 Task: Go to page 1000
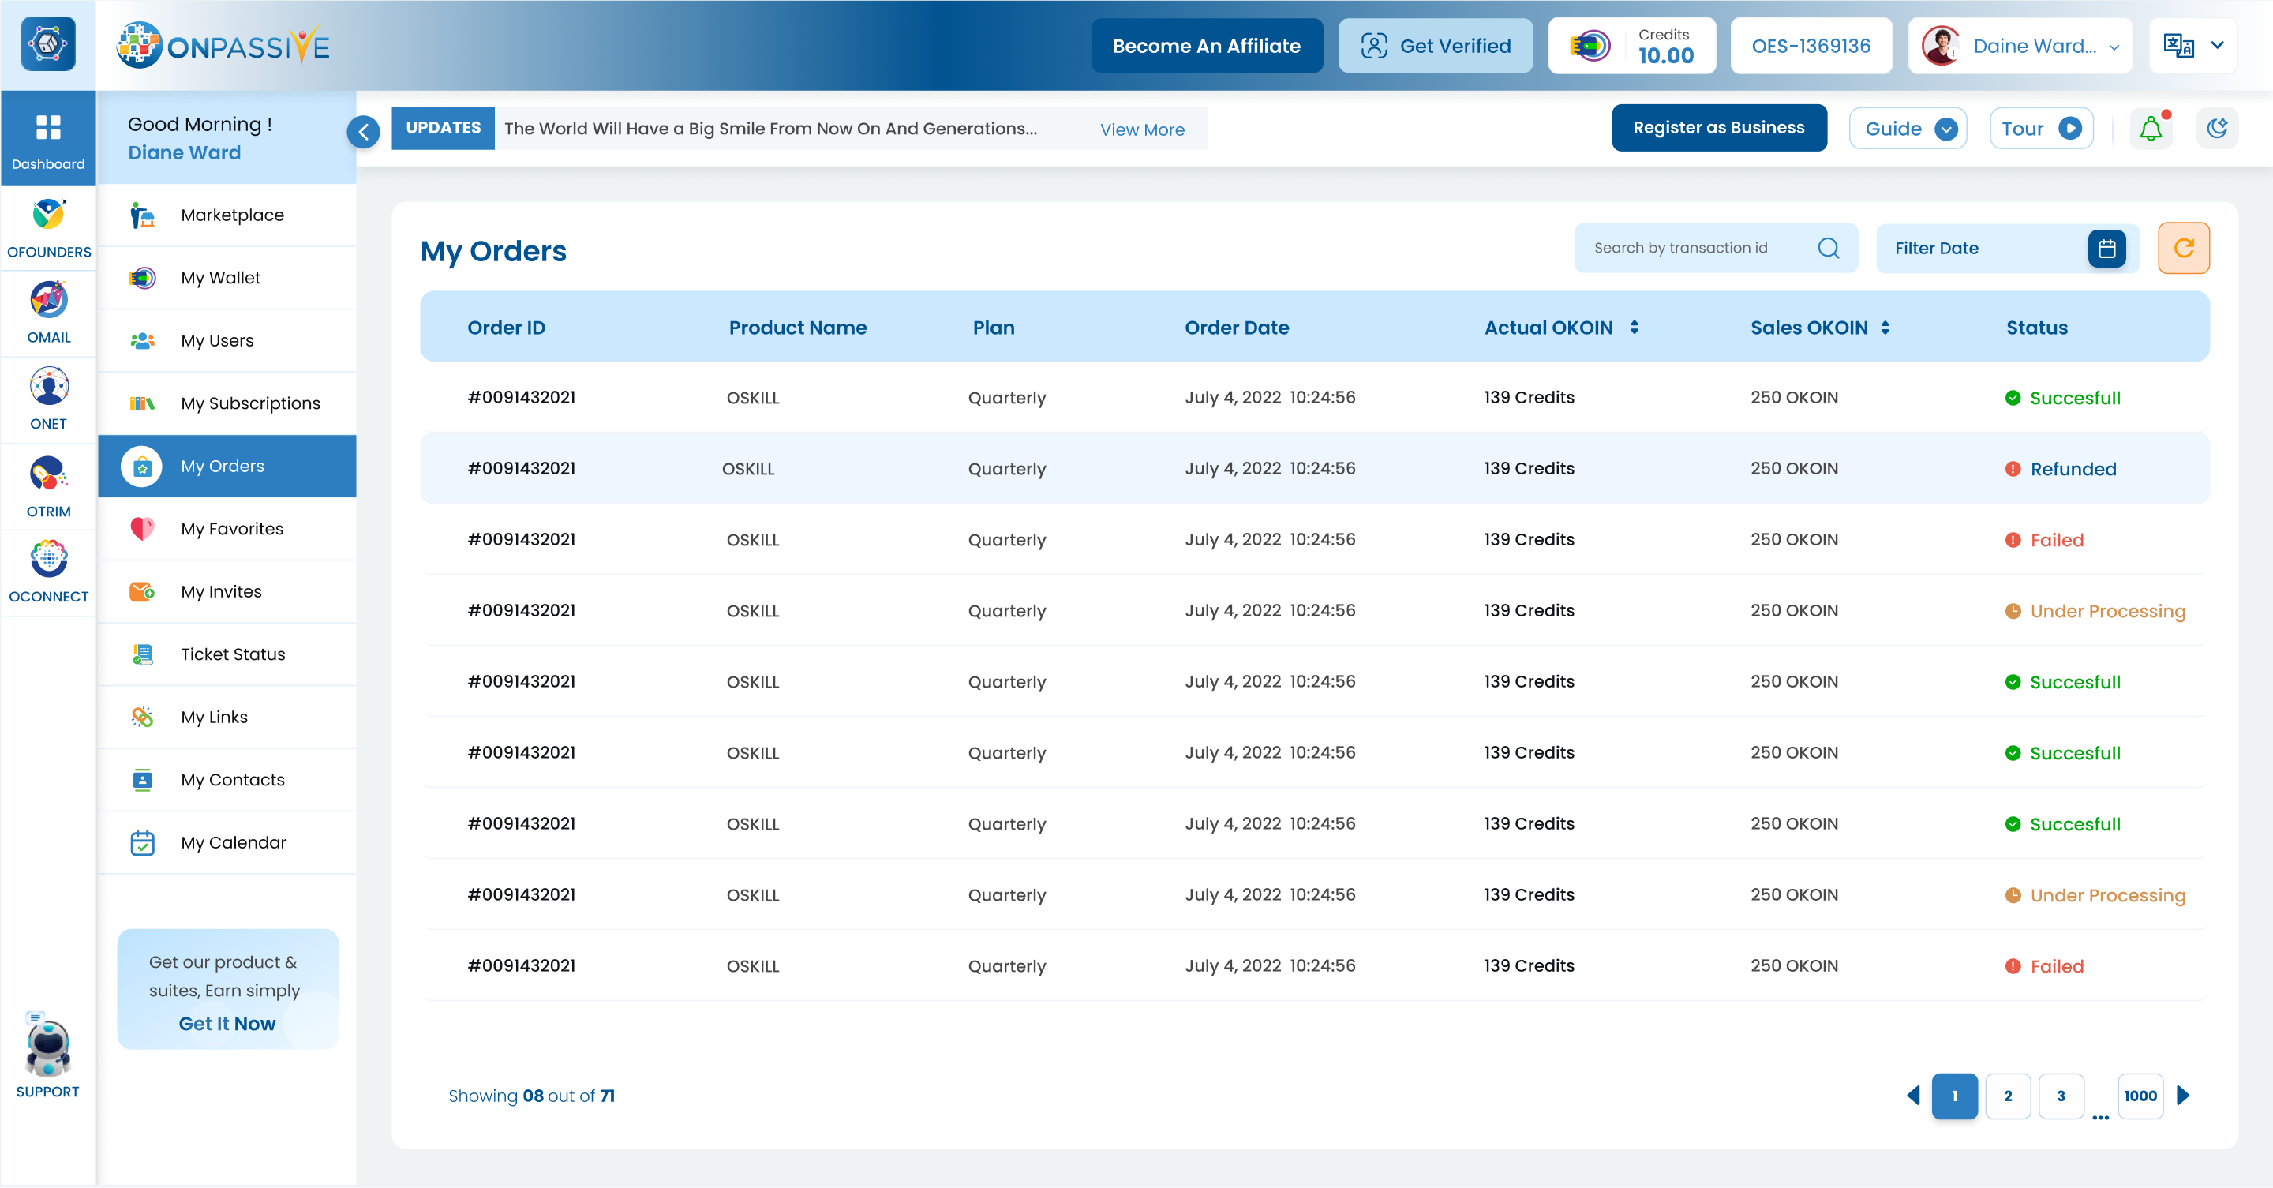(x=2140, y=1096)
